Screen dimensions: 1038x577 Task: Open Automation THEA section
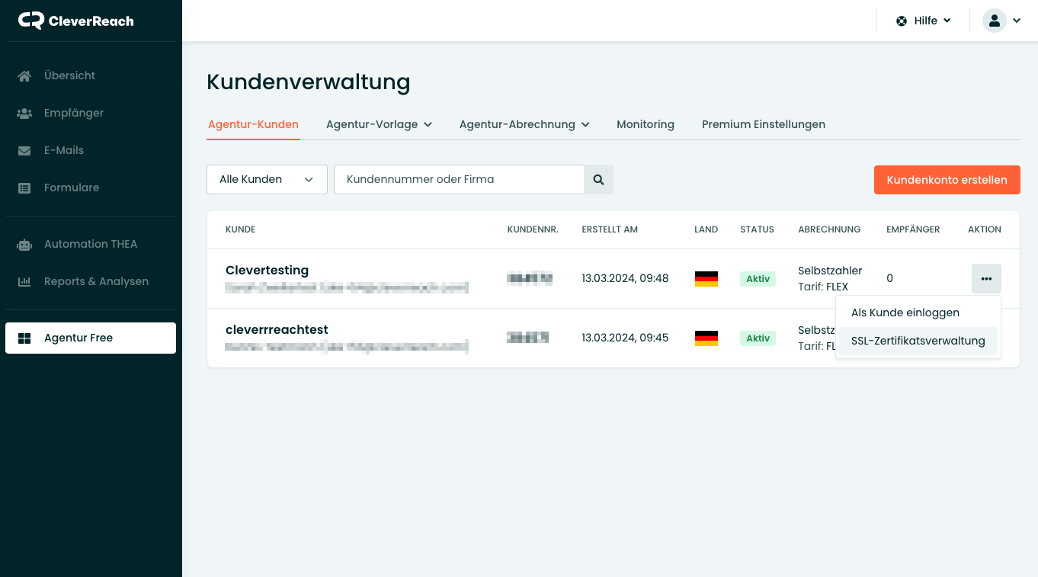point(91,244)
